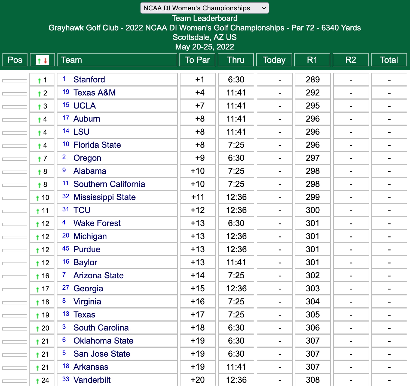Sort by the Pos column header

[x=15, y=60]
